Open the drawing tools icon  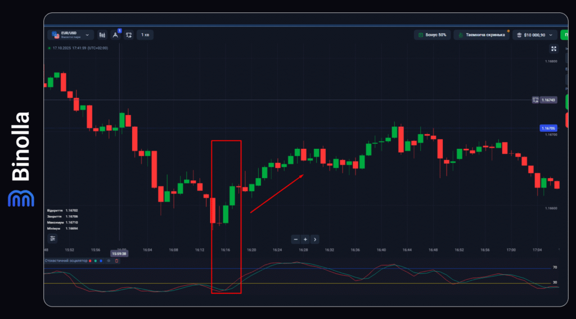tap(115, 35)
